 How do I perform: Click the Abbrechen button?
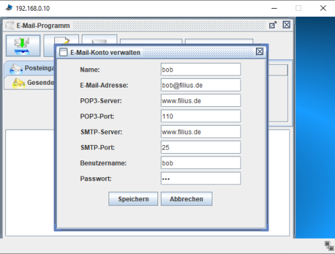click(x=186, y=199)
